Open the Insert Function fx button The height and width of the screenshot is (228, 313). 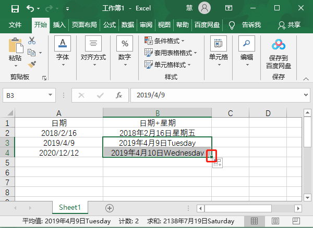[x=119, y=95]
